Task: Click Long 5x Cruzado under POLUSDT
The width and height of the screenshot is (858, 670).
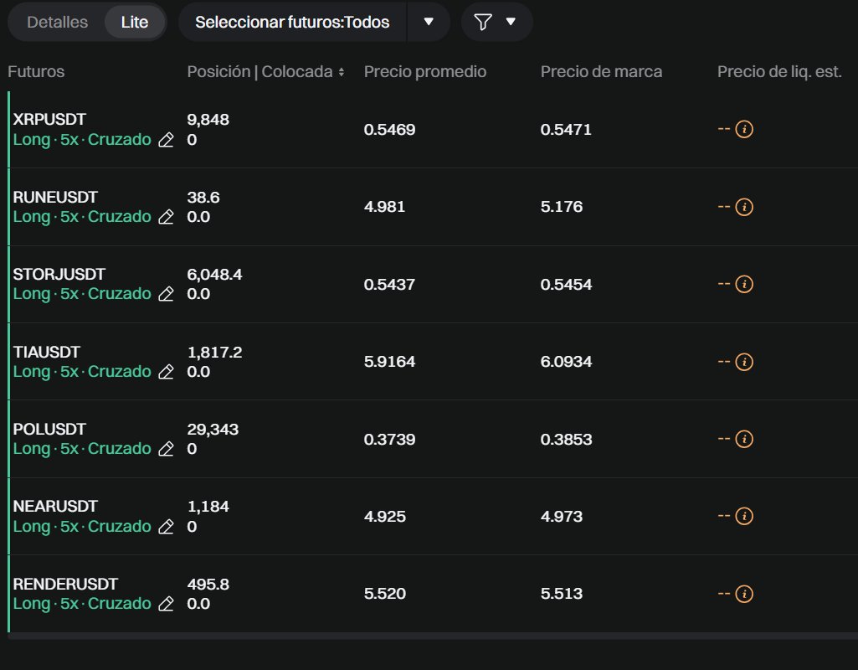Action: [x=82, y=449]
